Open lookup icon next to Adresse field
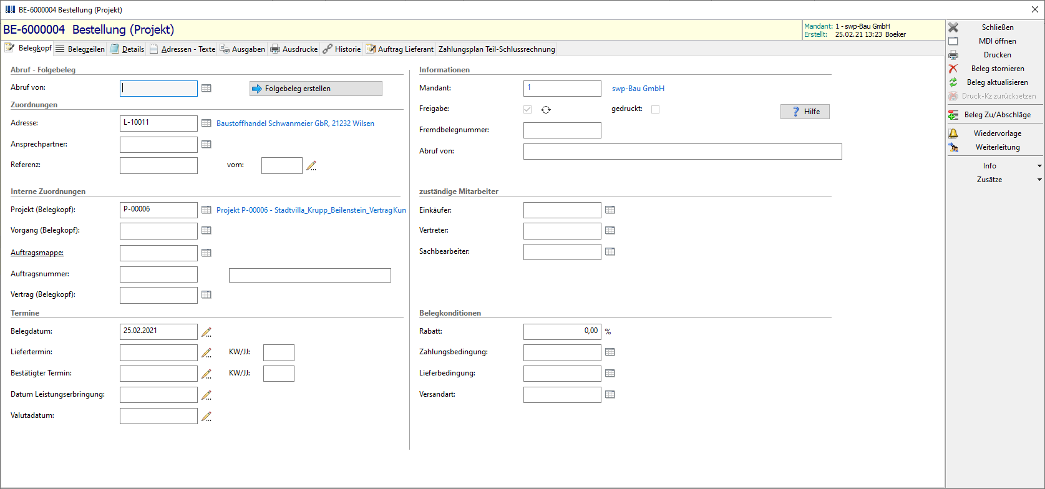Viewport: 1045px width, 489px height. pyautogui.click(x=207, y=123)
